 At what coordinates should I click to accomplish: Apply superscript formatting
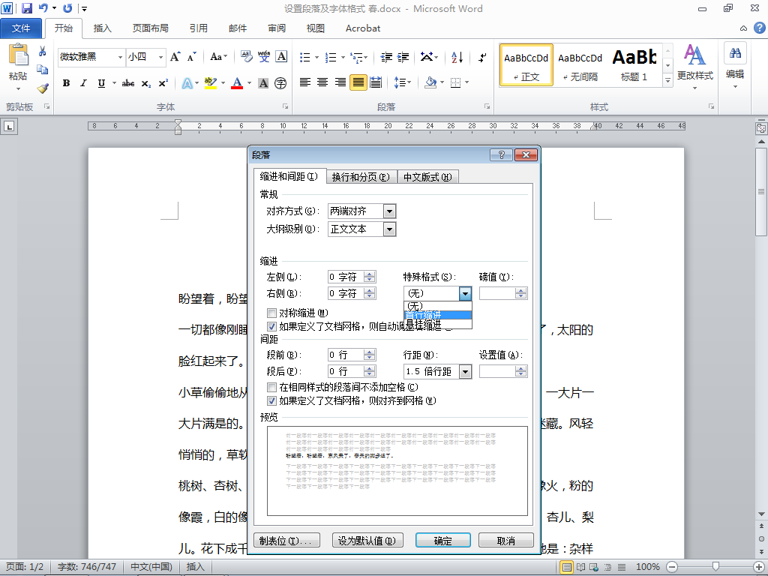coord(163,83)
